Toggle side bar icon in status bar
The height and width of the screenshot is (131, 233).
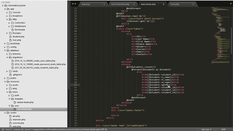tap(3, 130)
